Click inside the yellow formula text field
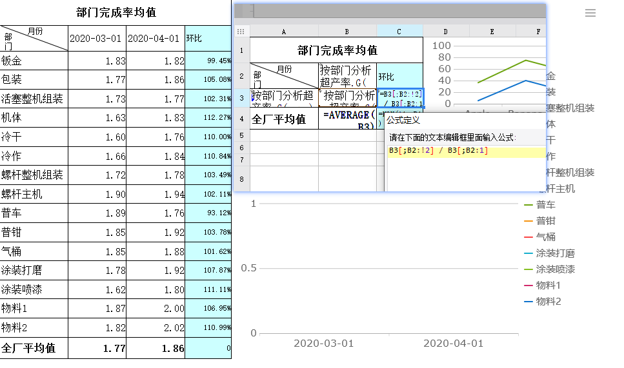This screenshot has height=368, width=624. tap(465, 151)
